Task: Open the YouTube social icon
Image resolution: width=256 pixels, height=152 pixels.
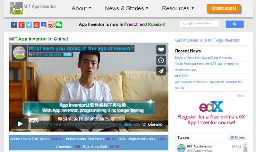Action: pyautogui.click(x=36, y=25)
